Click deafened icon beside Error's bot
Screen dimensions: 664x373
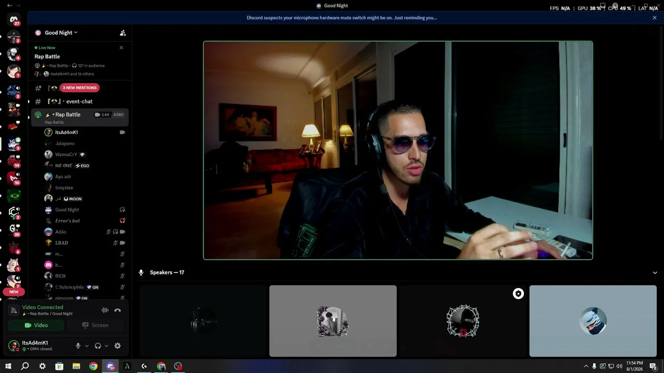(x=122, y=221)
